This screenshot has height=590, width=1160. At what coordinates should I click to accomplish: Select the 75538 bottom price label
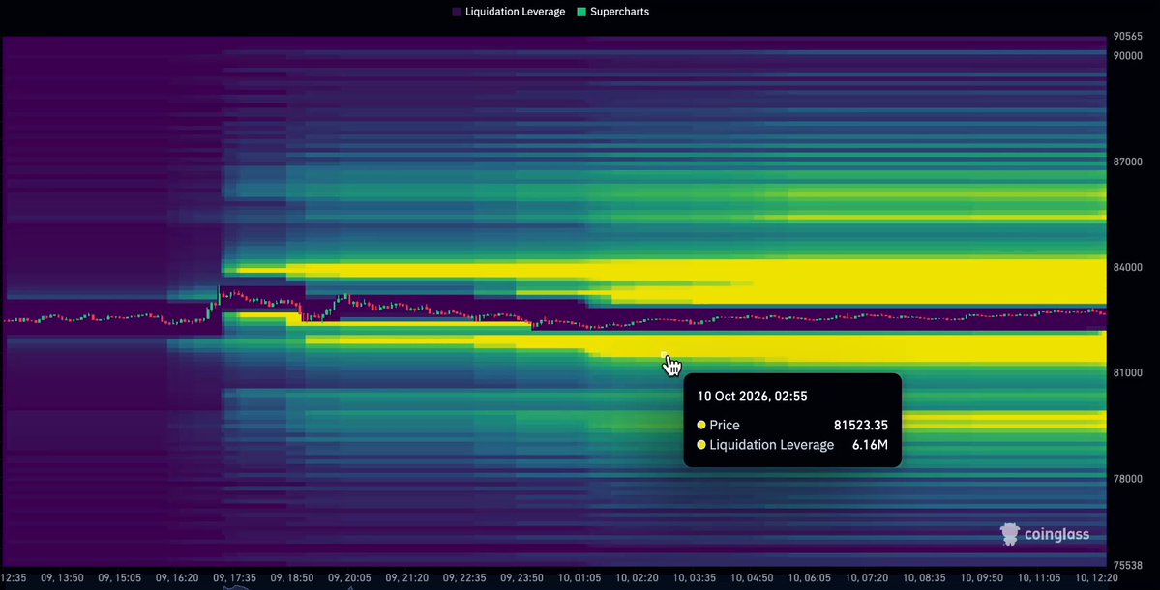[1127, 566]
